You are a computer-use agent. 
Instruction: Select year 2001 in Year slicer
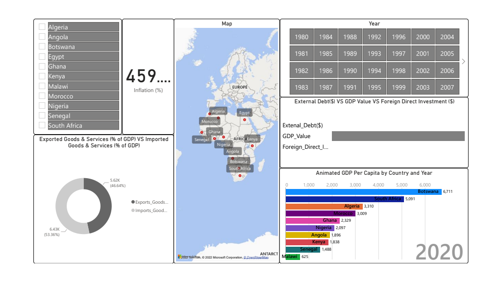tap(423, 53)
